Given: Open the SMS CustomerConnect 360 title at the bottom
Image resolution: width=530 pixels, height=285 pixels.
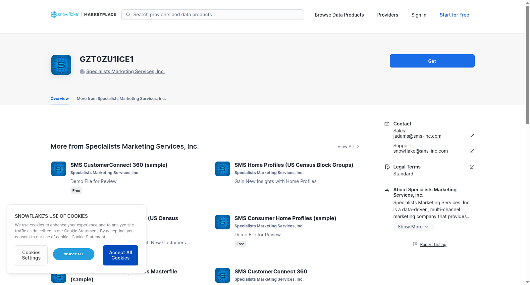Looking at the screenshot, I should pos(271,271).
